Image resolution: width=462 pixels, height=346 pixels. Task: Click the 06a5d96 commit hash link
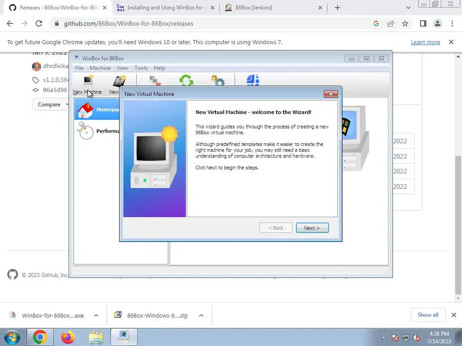pyautogui.click(x=55, y=90)
